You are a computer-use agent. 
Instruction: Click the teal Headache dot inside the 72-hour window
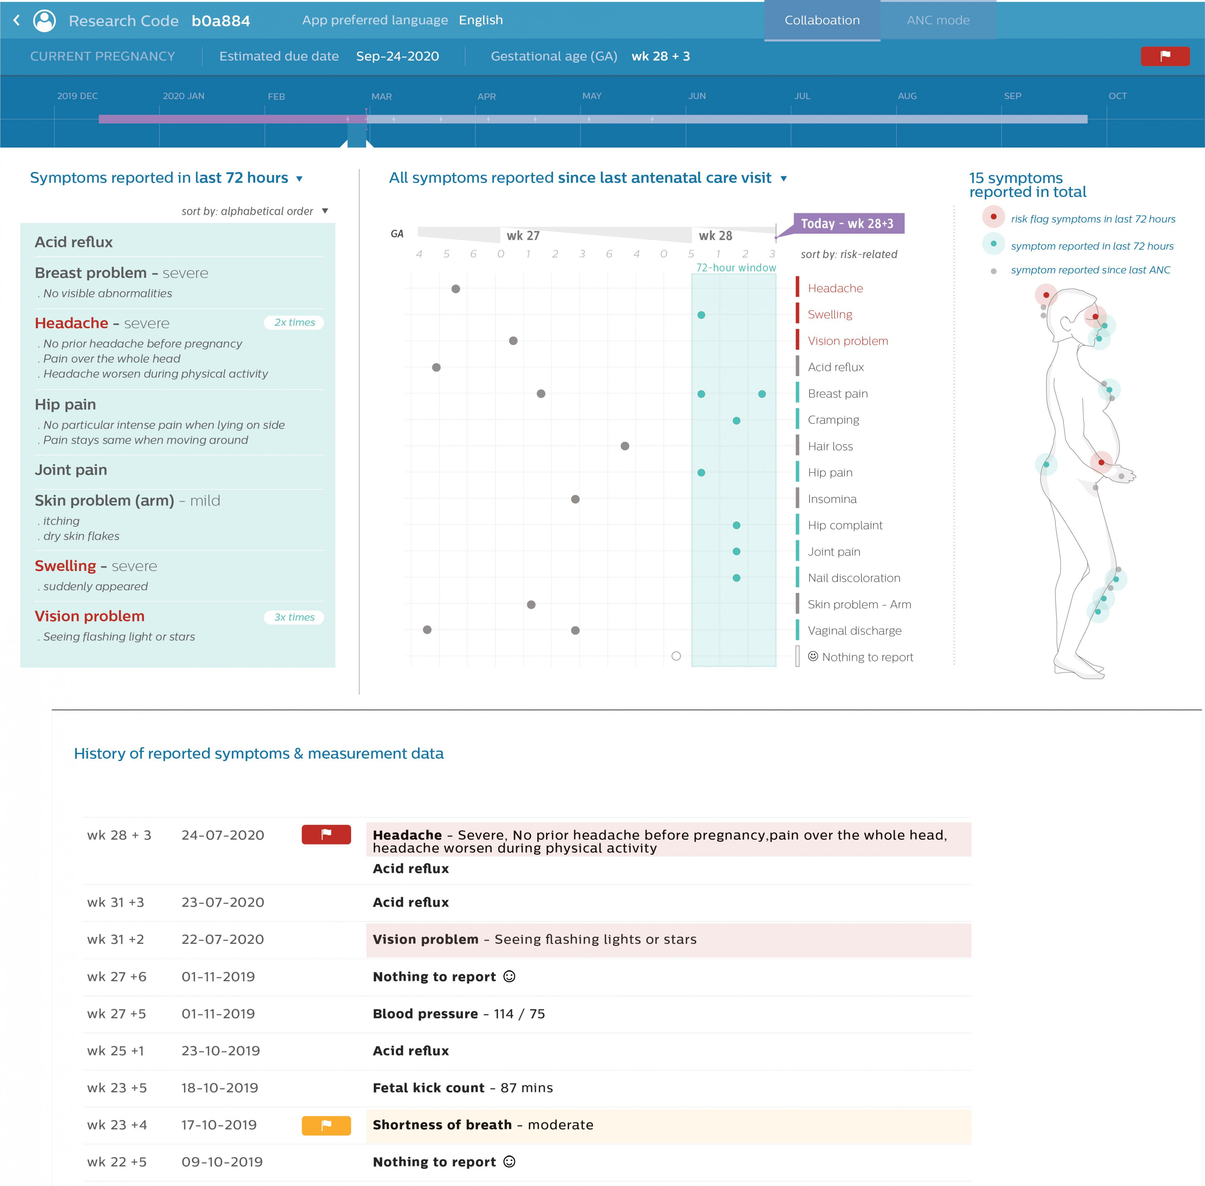coord(702,315)
